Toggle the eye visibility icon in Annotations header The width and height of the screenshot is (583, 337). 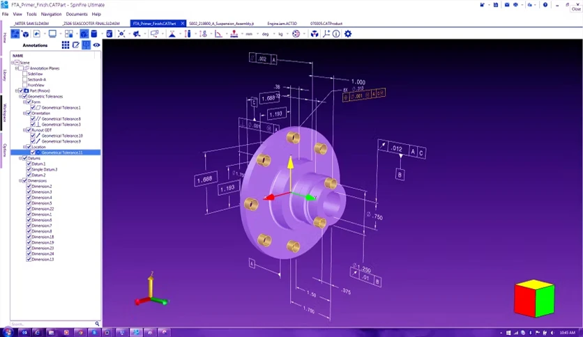click(x=97, y=45)
